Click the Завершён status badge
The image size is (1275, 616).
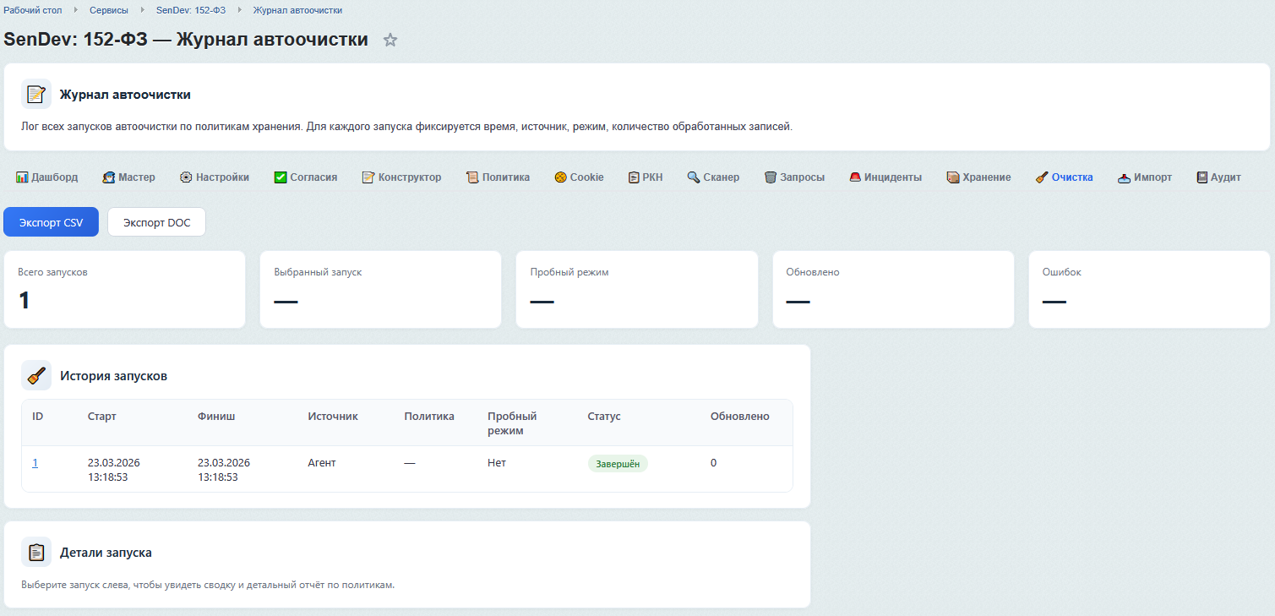[x=618, y=464]
